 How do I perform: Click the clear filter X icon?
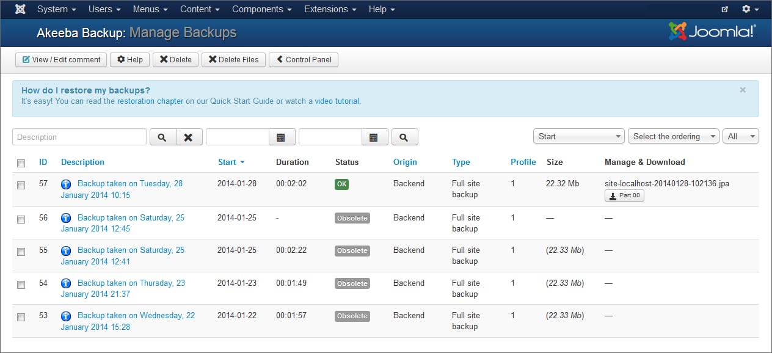tap(189, 136)
